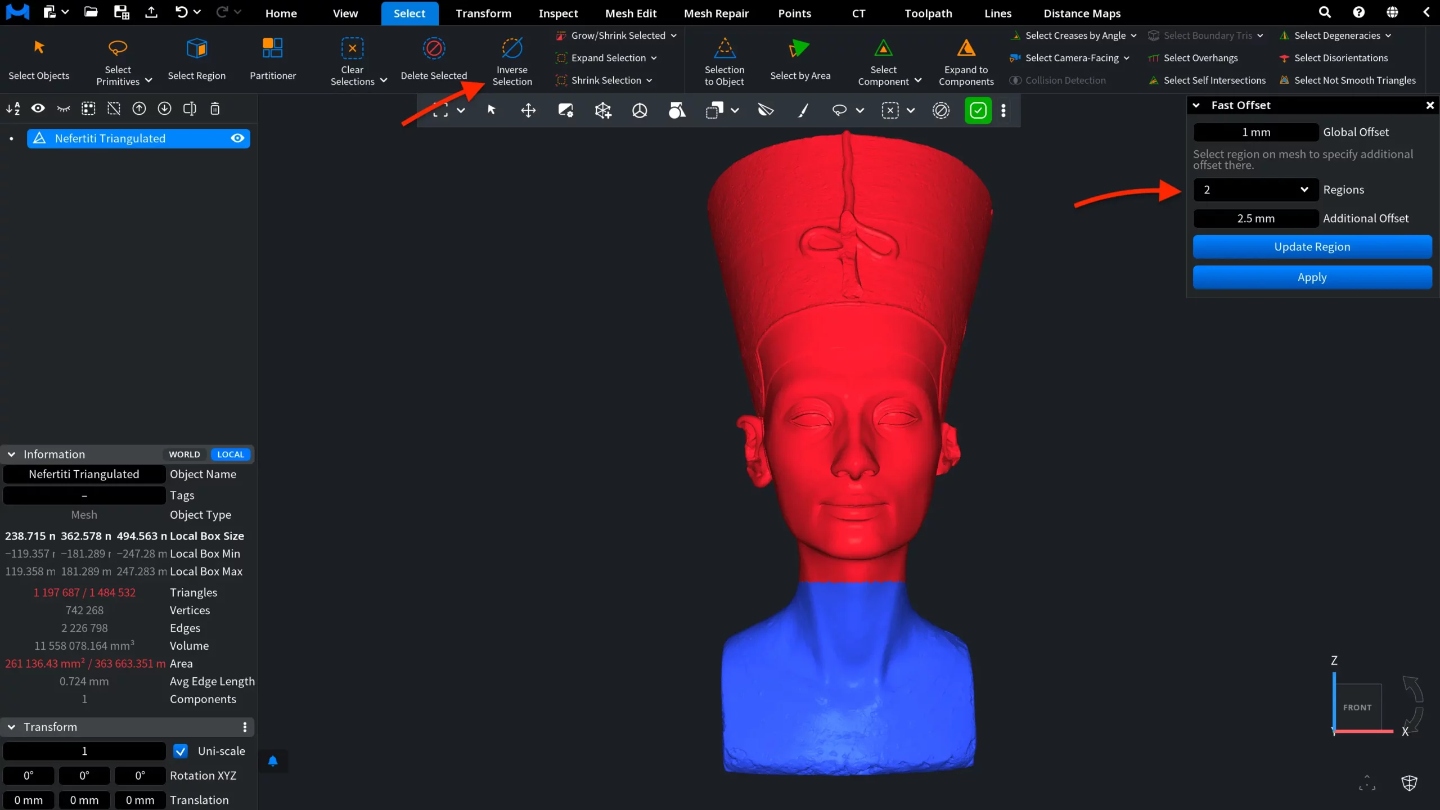Toggle visibility of Nefertiti Triangulated
Image resolution: width=1440 pixels, height=810 pixels.
(x=237, y=138)
